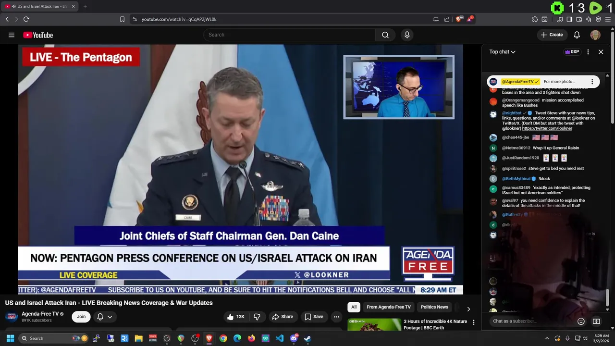This screenshot has width=615, height=346.
Task: Bookmark this page in address bar
Action: (x=122, y=19)
